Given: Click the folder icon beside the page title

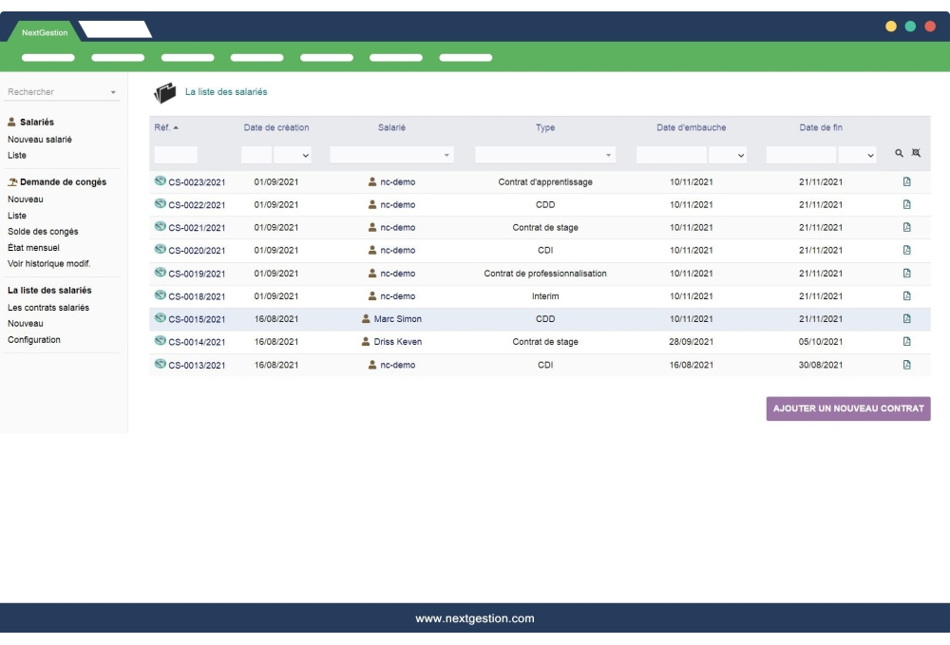Looking at the screenshot, I should click(165, 93).
